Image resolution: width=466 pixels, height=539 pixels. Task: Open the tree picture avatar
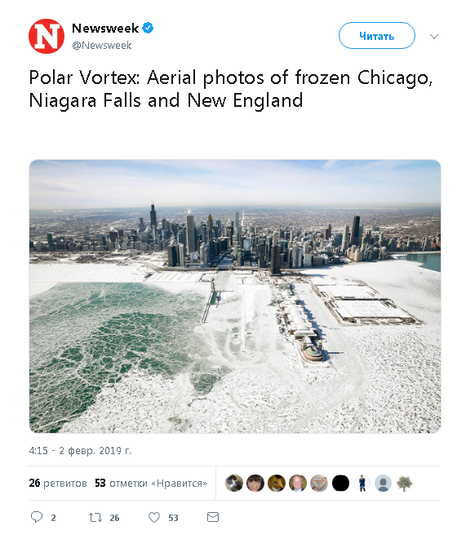coord(405,483)
